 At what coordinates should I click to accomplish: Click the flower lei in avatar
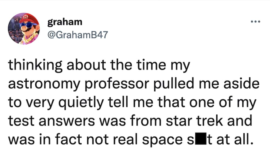click(x=30, y=38)
